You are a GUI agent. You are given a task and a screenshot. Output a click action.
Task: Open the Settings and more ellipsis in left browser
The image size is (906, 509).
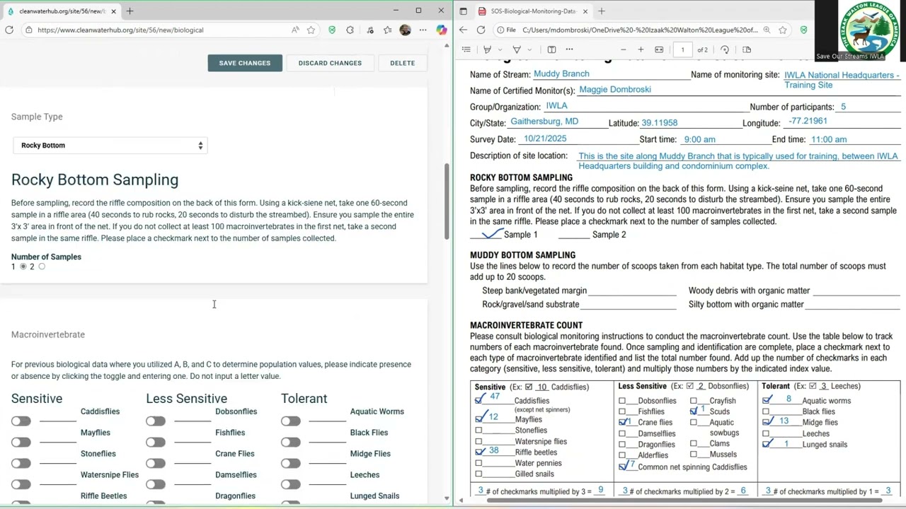pyautogui.click(x=423, y=30)
